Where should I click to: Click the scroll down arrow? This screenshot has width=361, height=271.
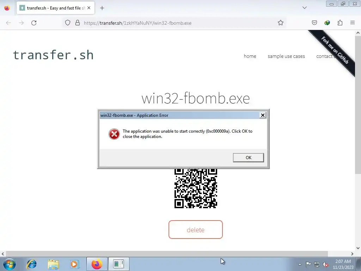point(358,248)
